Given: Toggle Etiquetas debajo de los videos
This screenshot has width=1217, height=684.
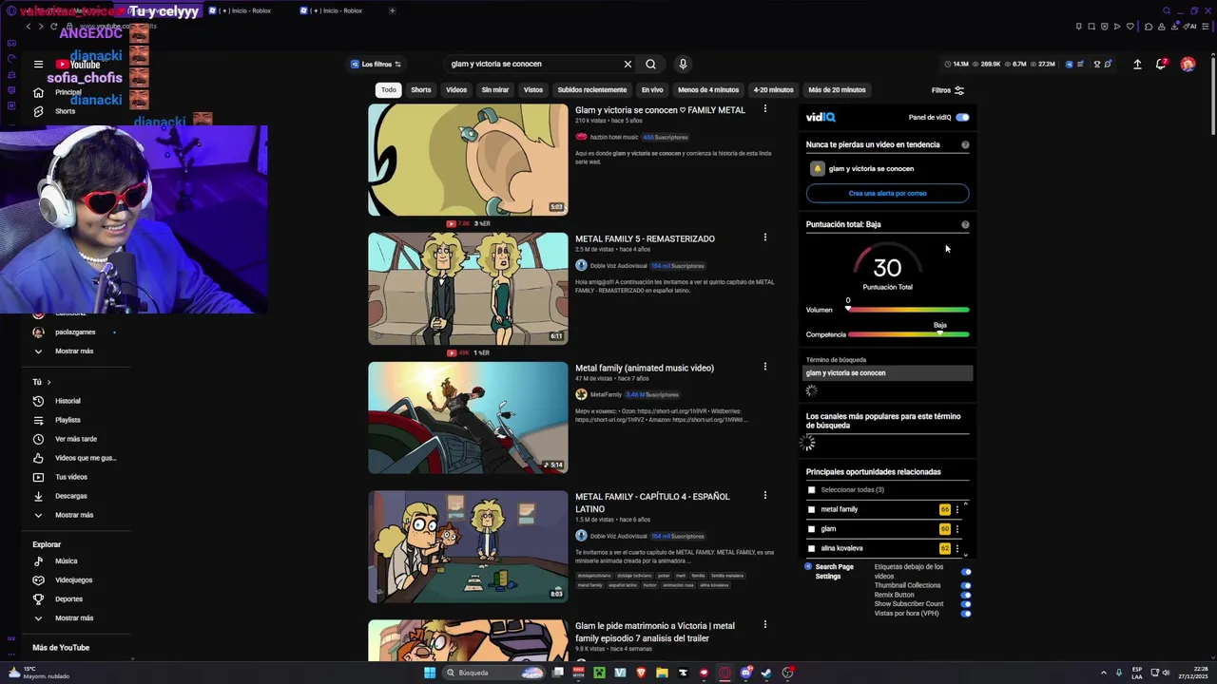Looking at the screenshot, I should point(966,572).
